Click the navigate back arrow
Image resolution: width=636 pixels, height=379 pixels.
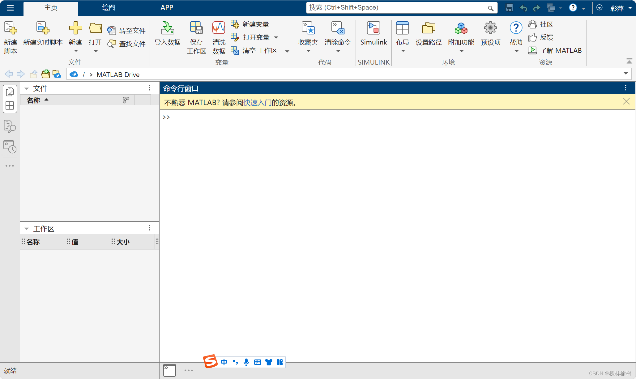[x=9, y=74]
